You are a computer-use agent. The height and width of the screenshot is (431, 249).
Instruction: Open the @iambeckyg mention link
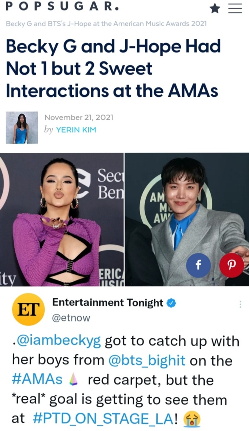click(59, 341)
